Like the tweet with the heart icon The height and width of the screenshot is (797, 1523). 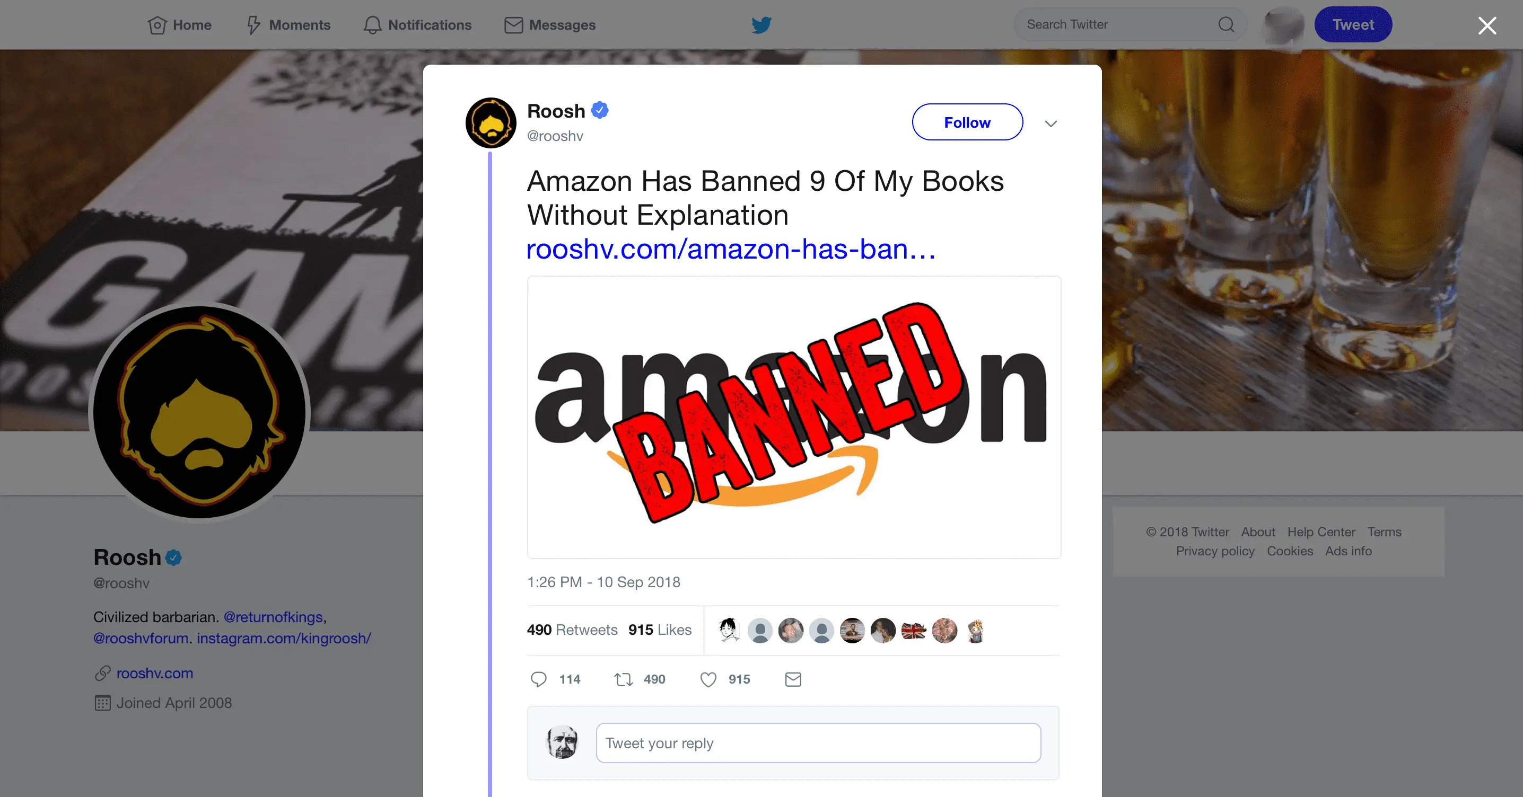tap(708, 679)
